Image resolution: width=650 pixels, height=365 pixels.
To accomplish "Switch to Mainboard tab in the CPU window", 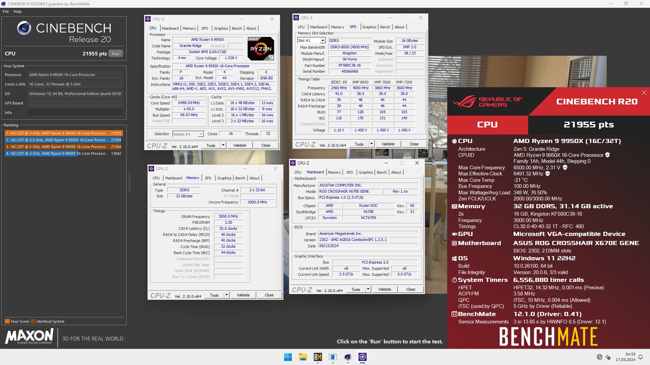I will coord(170,28).
